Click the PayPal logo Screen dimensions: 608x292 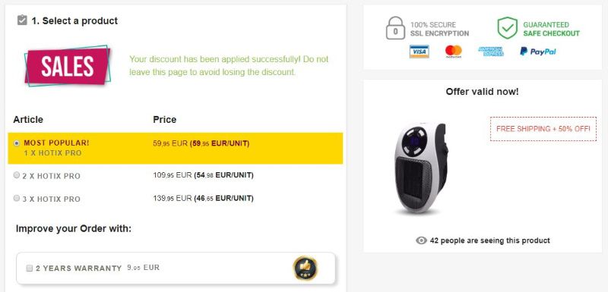point(538,52)
